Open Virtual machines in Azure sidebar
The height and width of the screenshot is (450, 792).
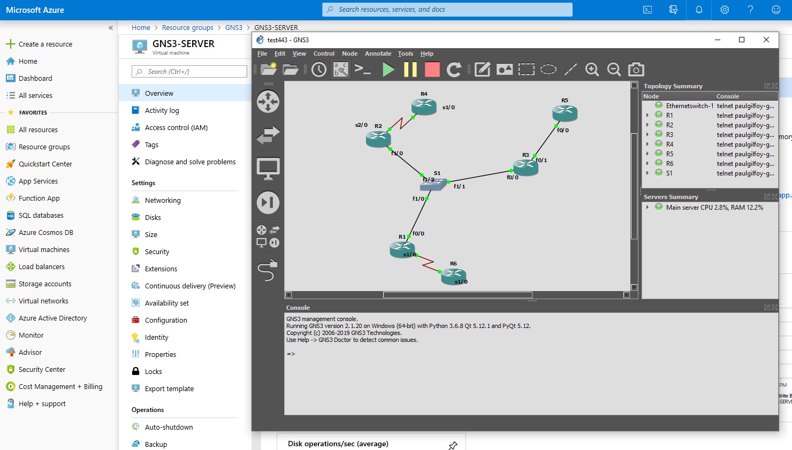44,249
